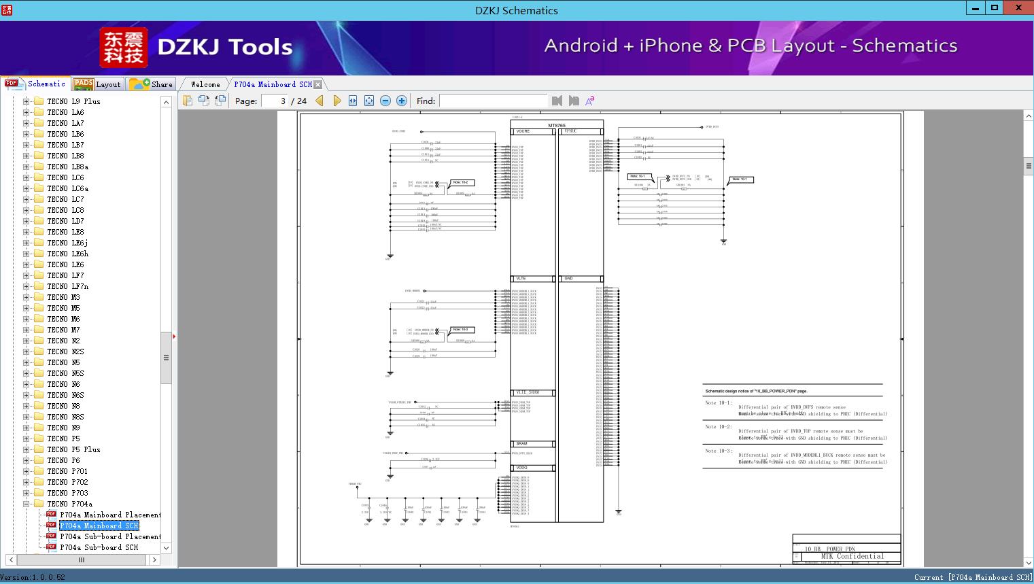Switch to the Layout tab
Screen dimensions: 1034x584
pyautogui.click(x=97, y=84)
